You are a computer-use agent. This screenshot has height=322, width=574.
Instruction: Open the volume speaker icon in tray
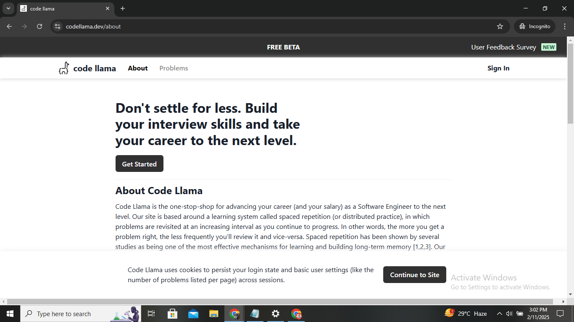pyautogui.click(x=509, y=314)
